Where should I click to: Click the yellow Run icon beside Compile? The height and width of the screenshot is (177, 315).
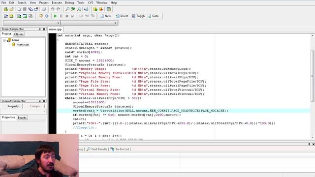(11, 16)
